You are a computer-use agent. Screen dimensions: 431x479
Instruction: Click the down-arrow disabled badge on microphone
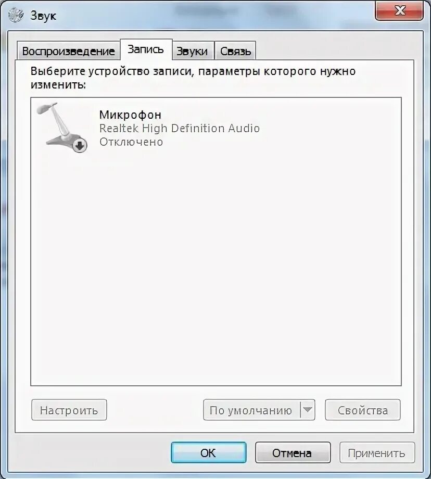tap(80, 146)
